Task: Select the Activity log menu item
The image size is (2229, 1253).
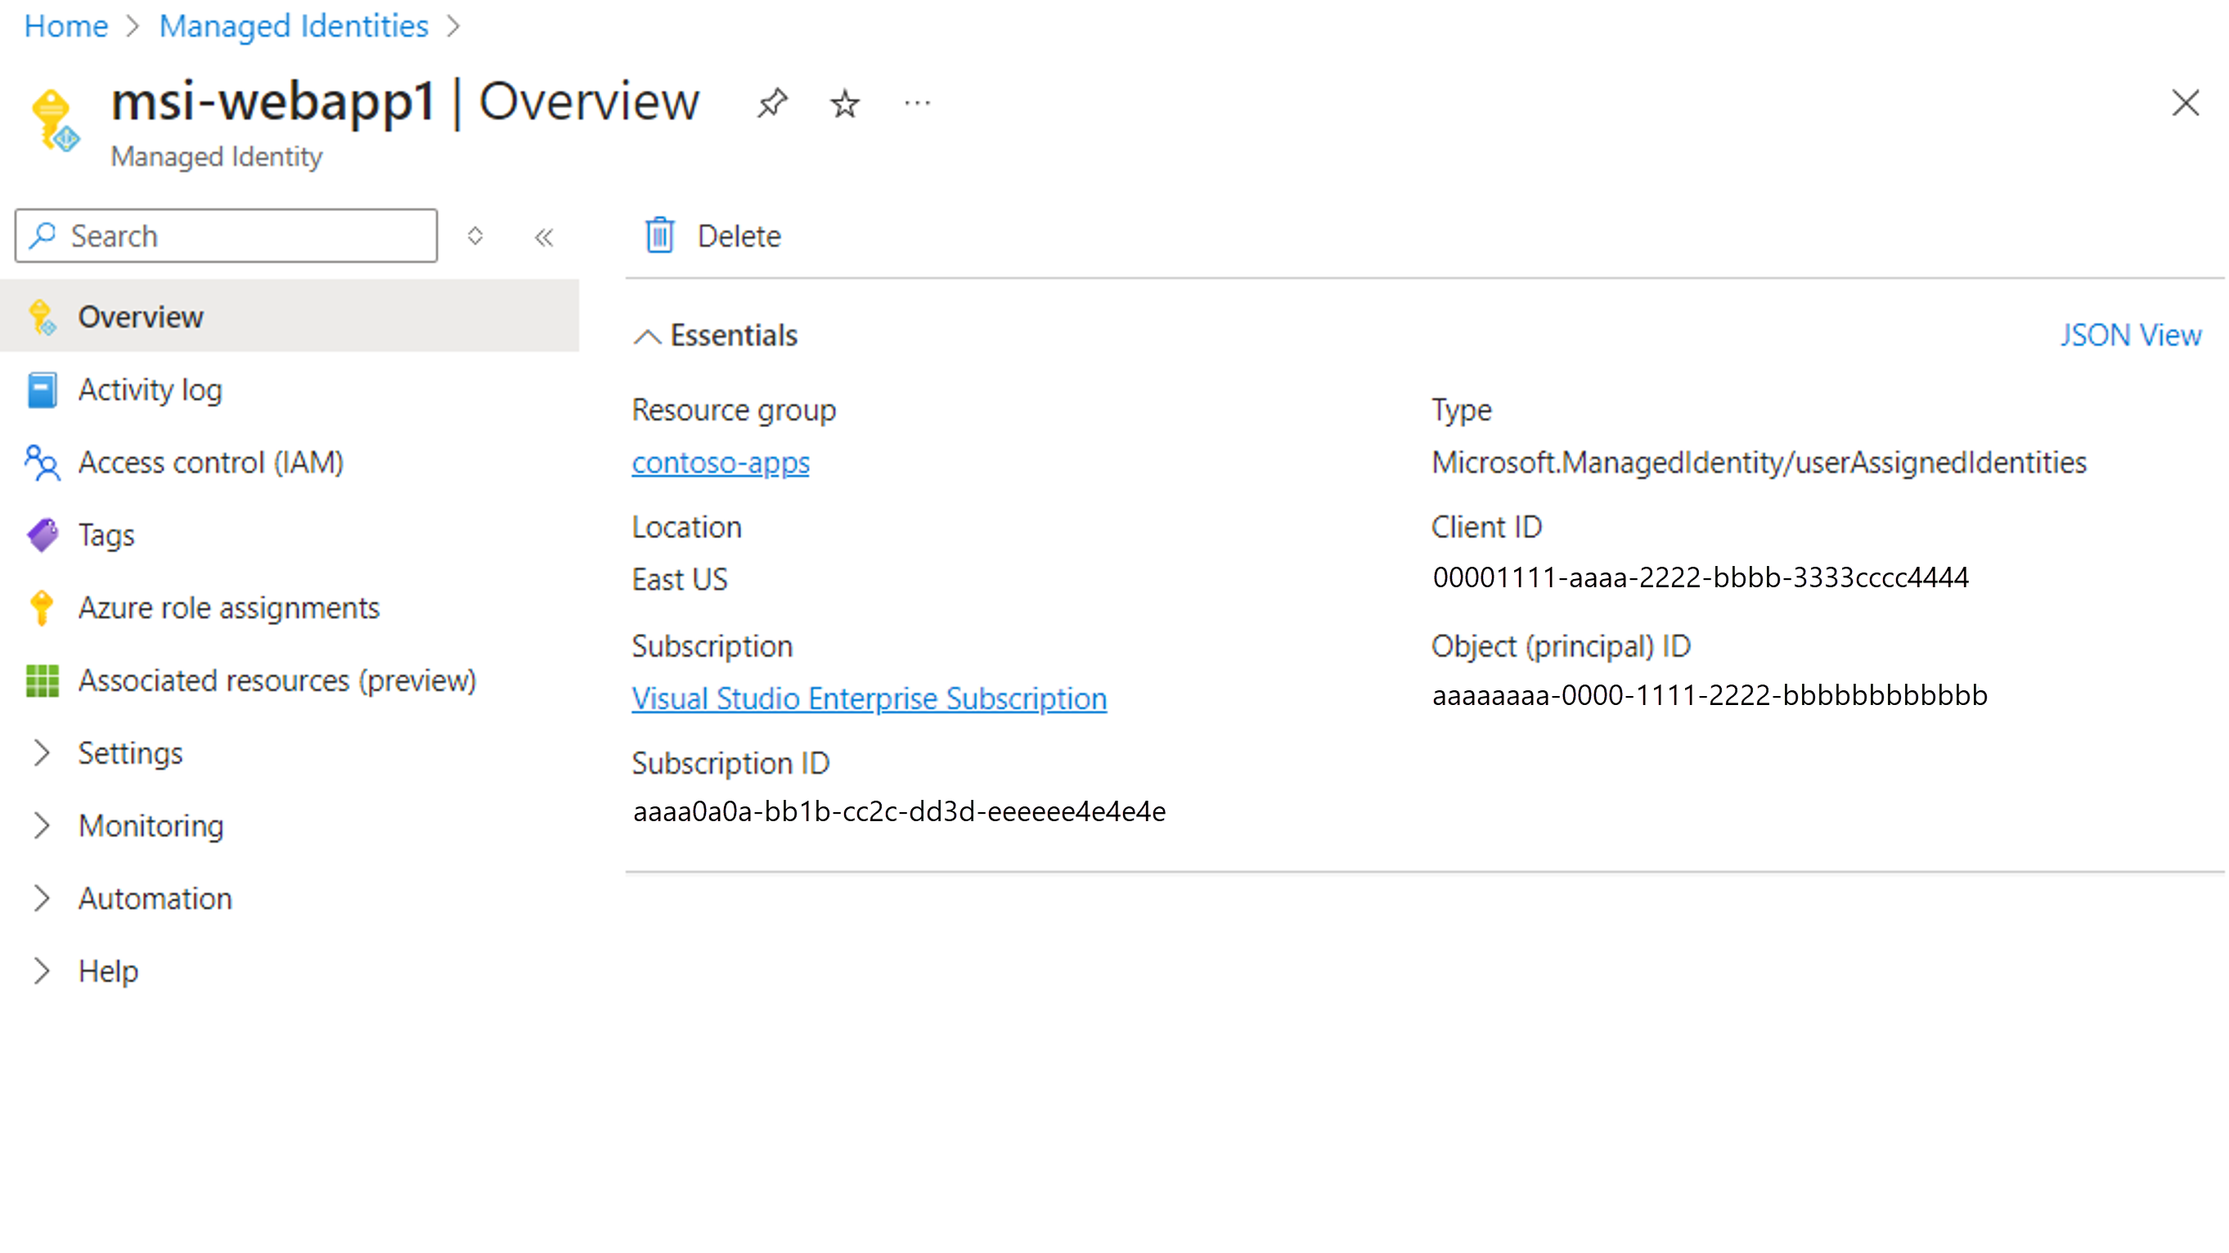Action: pos(151,388)
